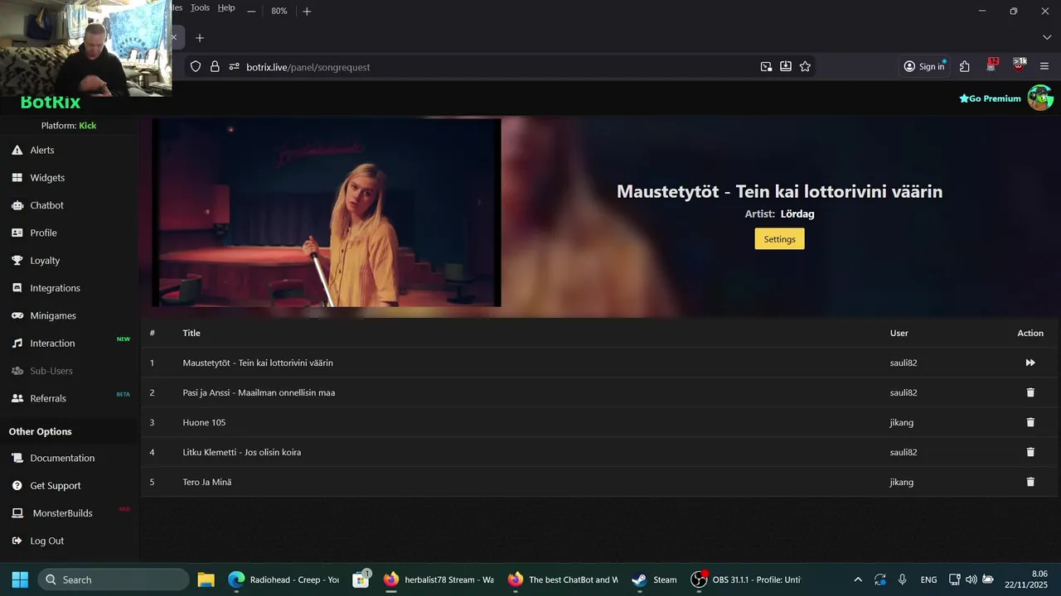The height and width of the screenshot is (596, 1061).
Task: Open user avatar in BotRix header
Action: 1040,98
